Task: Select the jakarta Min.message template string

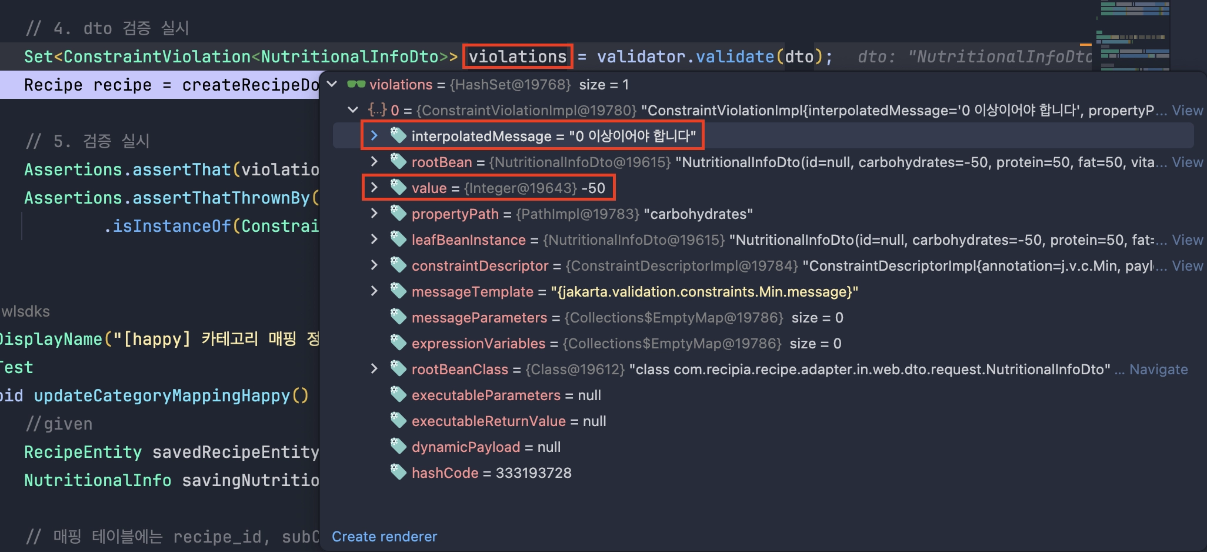Action: coord(704,291)
